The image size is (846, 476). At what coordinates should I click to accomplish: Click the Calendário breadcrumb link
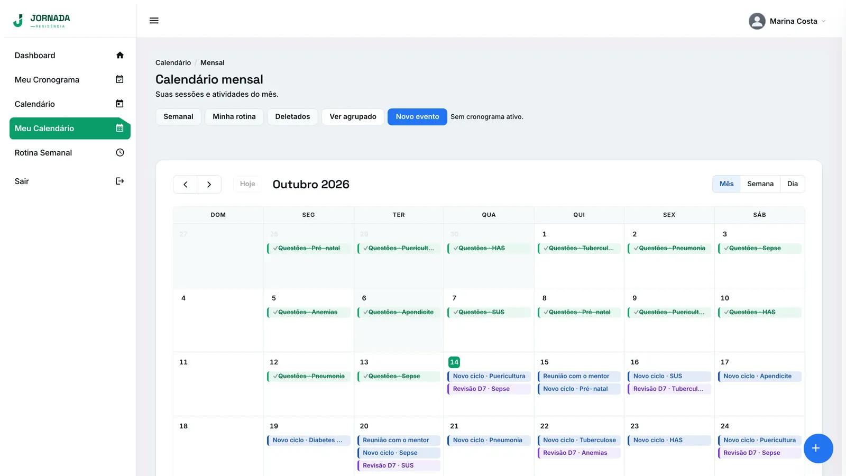pyautogui.click(x=173, y=62)
